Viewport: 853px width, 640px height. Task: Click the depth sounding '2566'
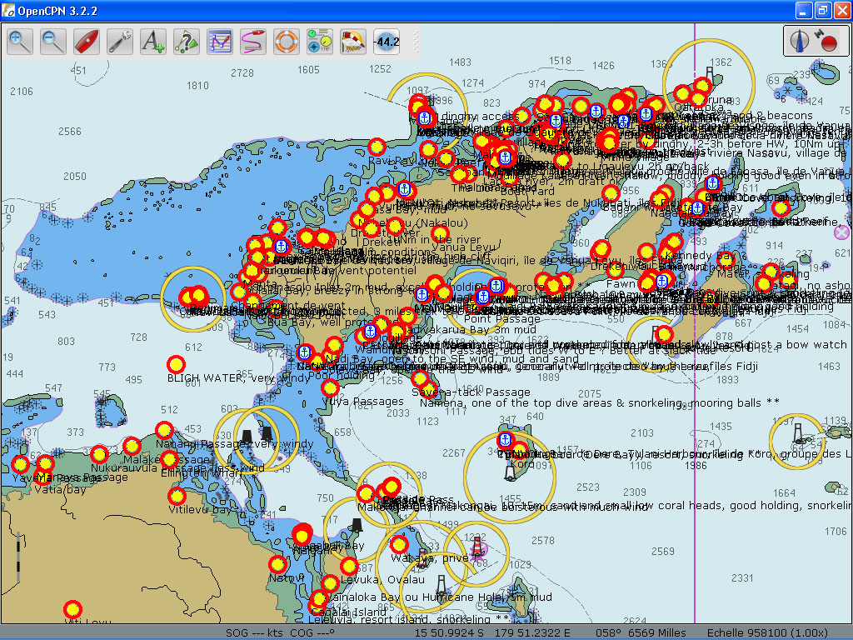tap(70, 132)
